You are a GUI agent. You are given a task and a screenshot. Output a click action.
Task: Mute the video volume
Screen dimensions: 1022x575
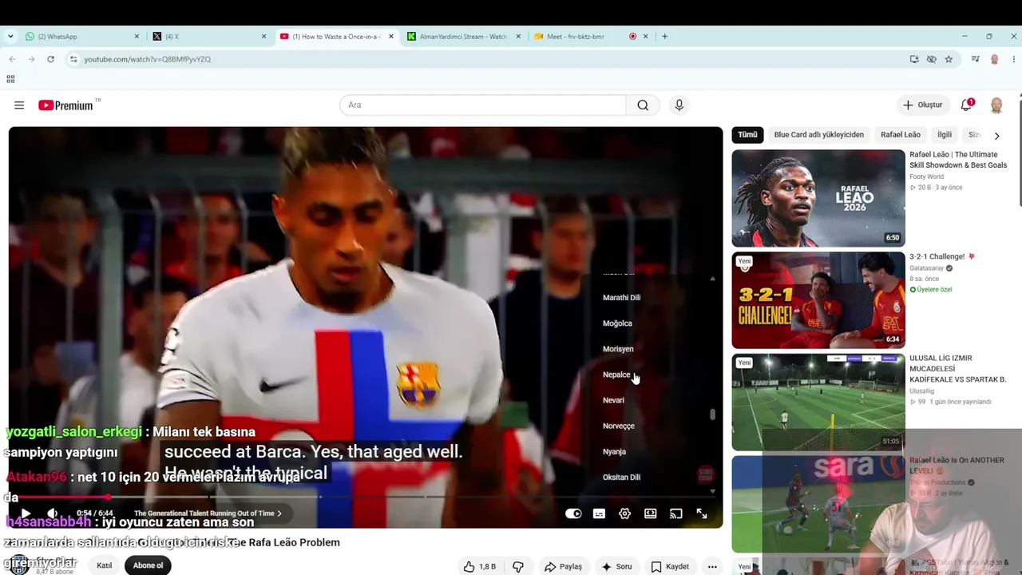pyautogui.click(x=52, y=514)
